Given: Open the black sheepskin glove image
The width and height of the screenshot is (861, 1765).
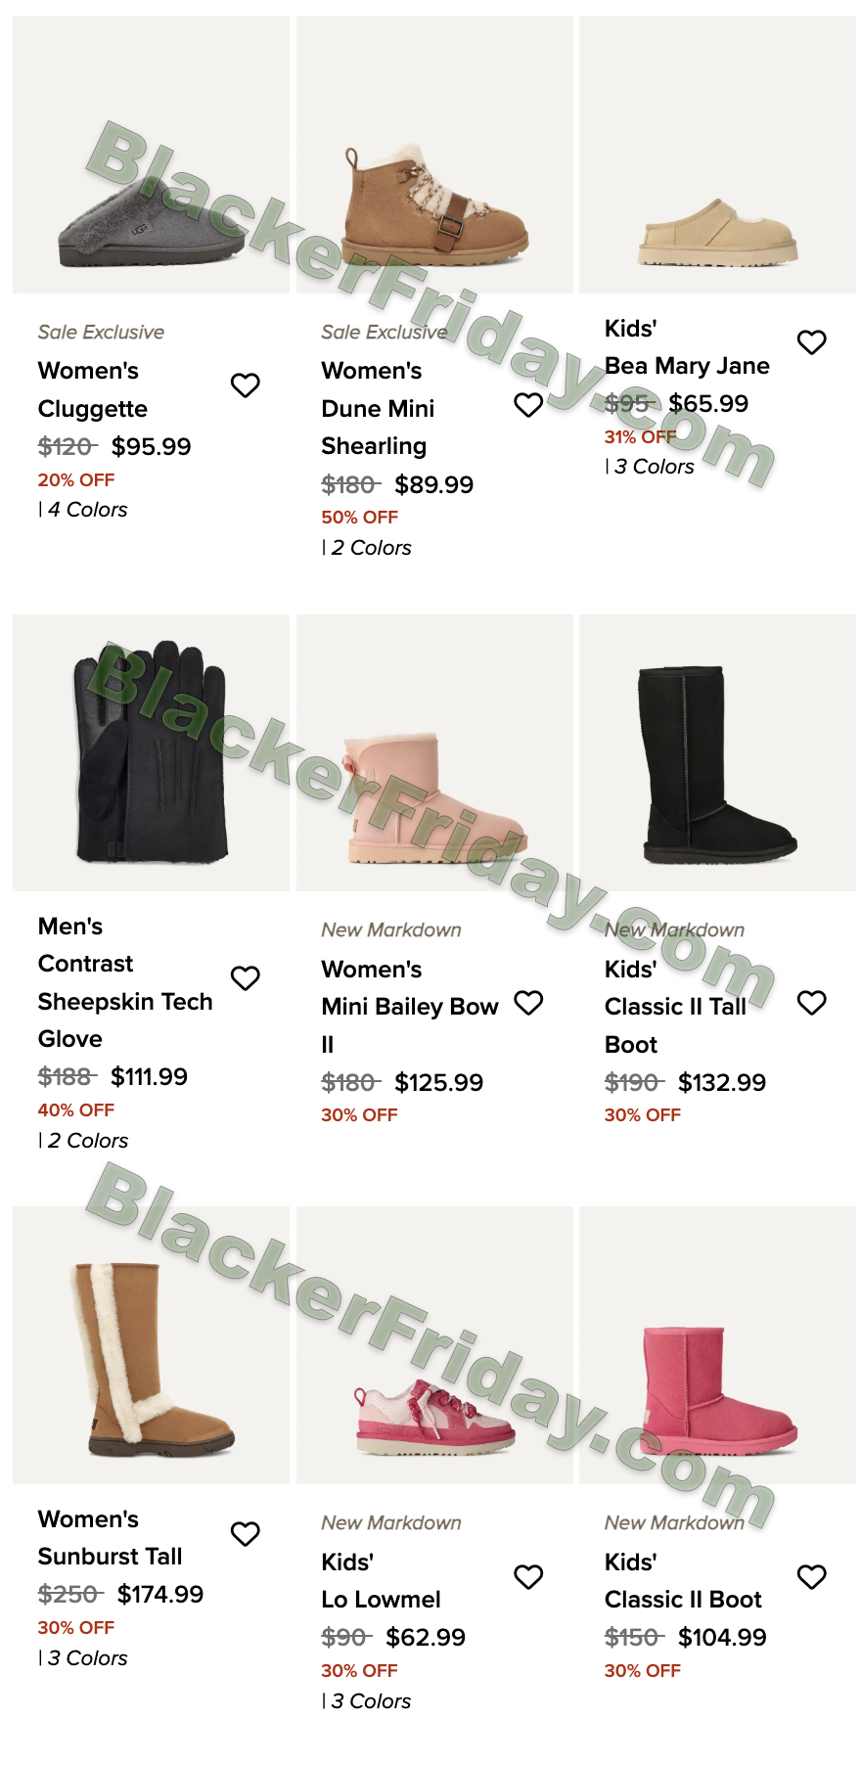Looking at the screenshot, I should click(151, 752).
